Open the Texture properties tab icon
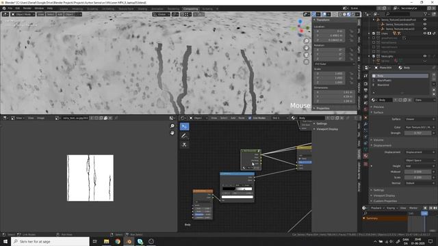Image resolution: width=438 pixels, height=246 pixels. tap(365, 164)
